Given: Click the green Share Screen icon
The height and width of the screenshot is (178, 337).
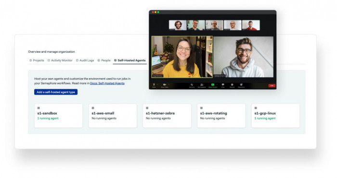Looking at the screenshot, I should (x=213, y=84).
